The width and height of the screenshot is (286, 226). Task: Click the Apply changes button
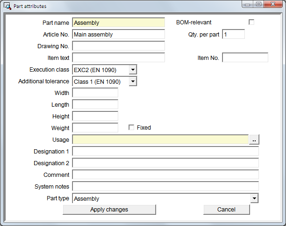pos(109,209)
